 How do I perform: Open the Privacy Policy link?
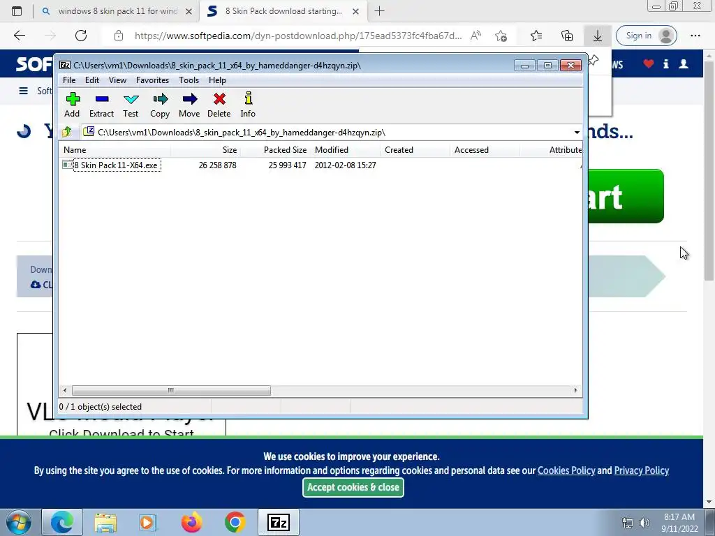tap(642, 470)
